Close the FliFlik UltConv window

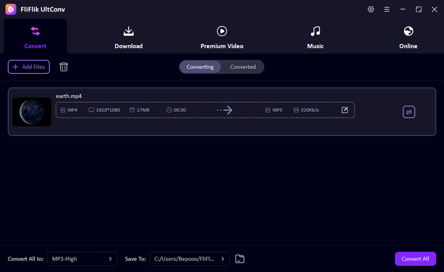click(x=434, y=9)
